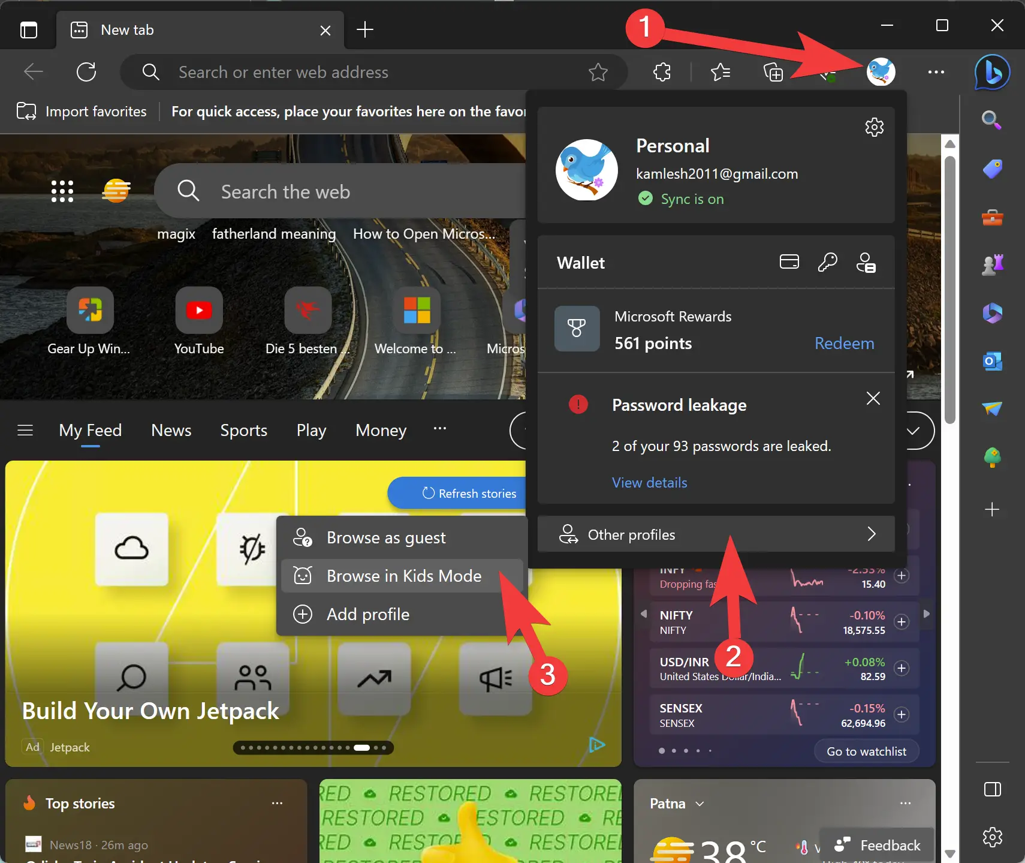Open sidebar Outlook icon

[992, 361]
